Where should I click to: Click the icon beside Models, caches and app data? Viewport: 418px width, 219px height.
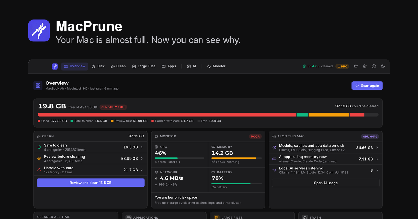(x=274, y=148)
